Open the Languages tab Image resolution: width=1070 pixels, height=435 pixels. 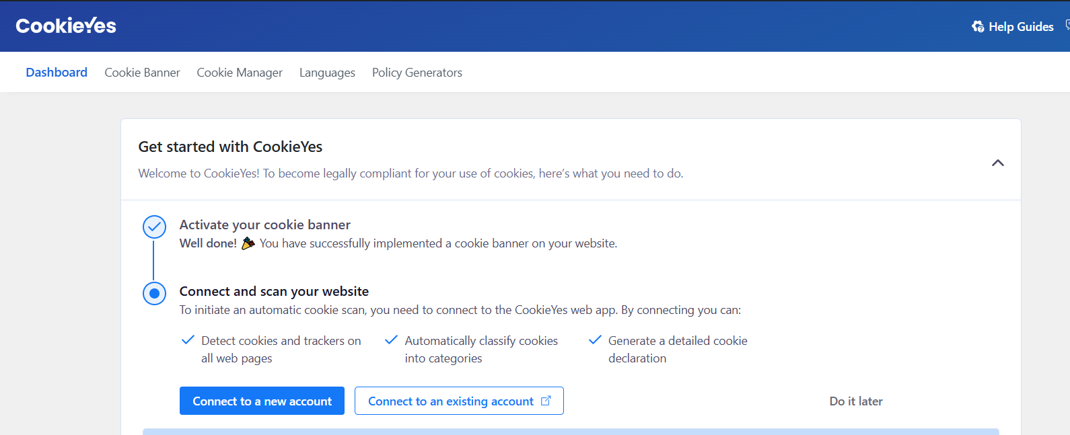point(327,73)
